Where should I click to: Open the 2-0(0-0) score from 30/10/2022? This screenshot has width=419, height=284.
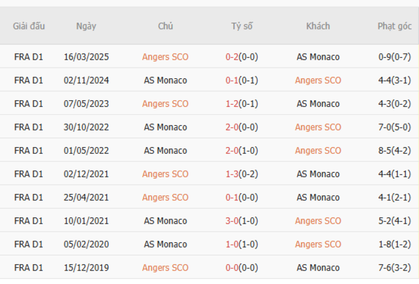tap(242, 127)
